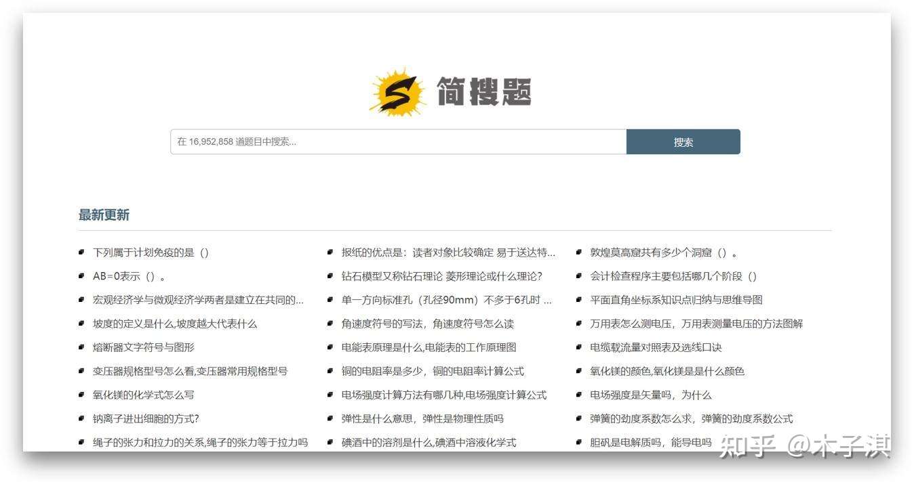The height and width of the screenshot is (484, 914).
Task: Open the 坡度的定义是什么 question
Action: point(175,324)
